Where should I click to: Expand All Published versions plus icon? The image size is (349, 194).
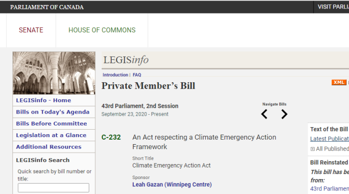[313, 149]
